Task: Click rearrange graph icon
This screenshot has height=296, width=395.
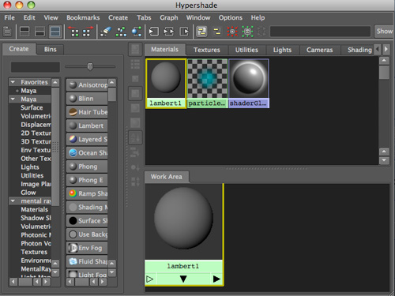Action: (121, 32)
